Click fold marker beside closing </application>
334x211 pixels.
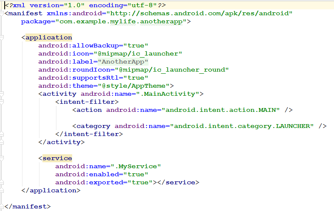pos(2,191)
